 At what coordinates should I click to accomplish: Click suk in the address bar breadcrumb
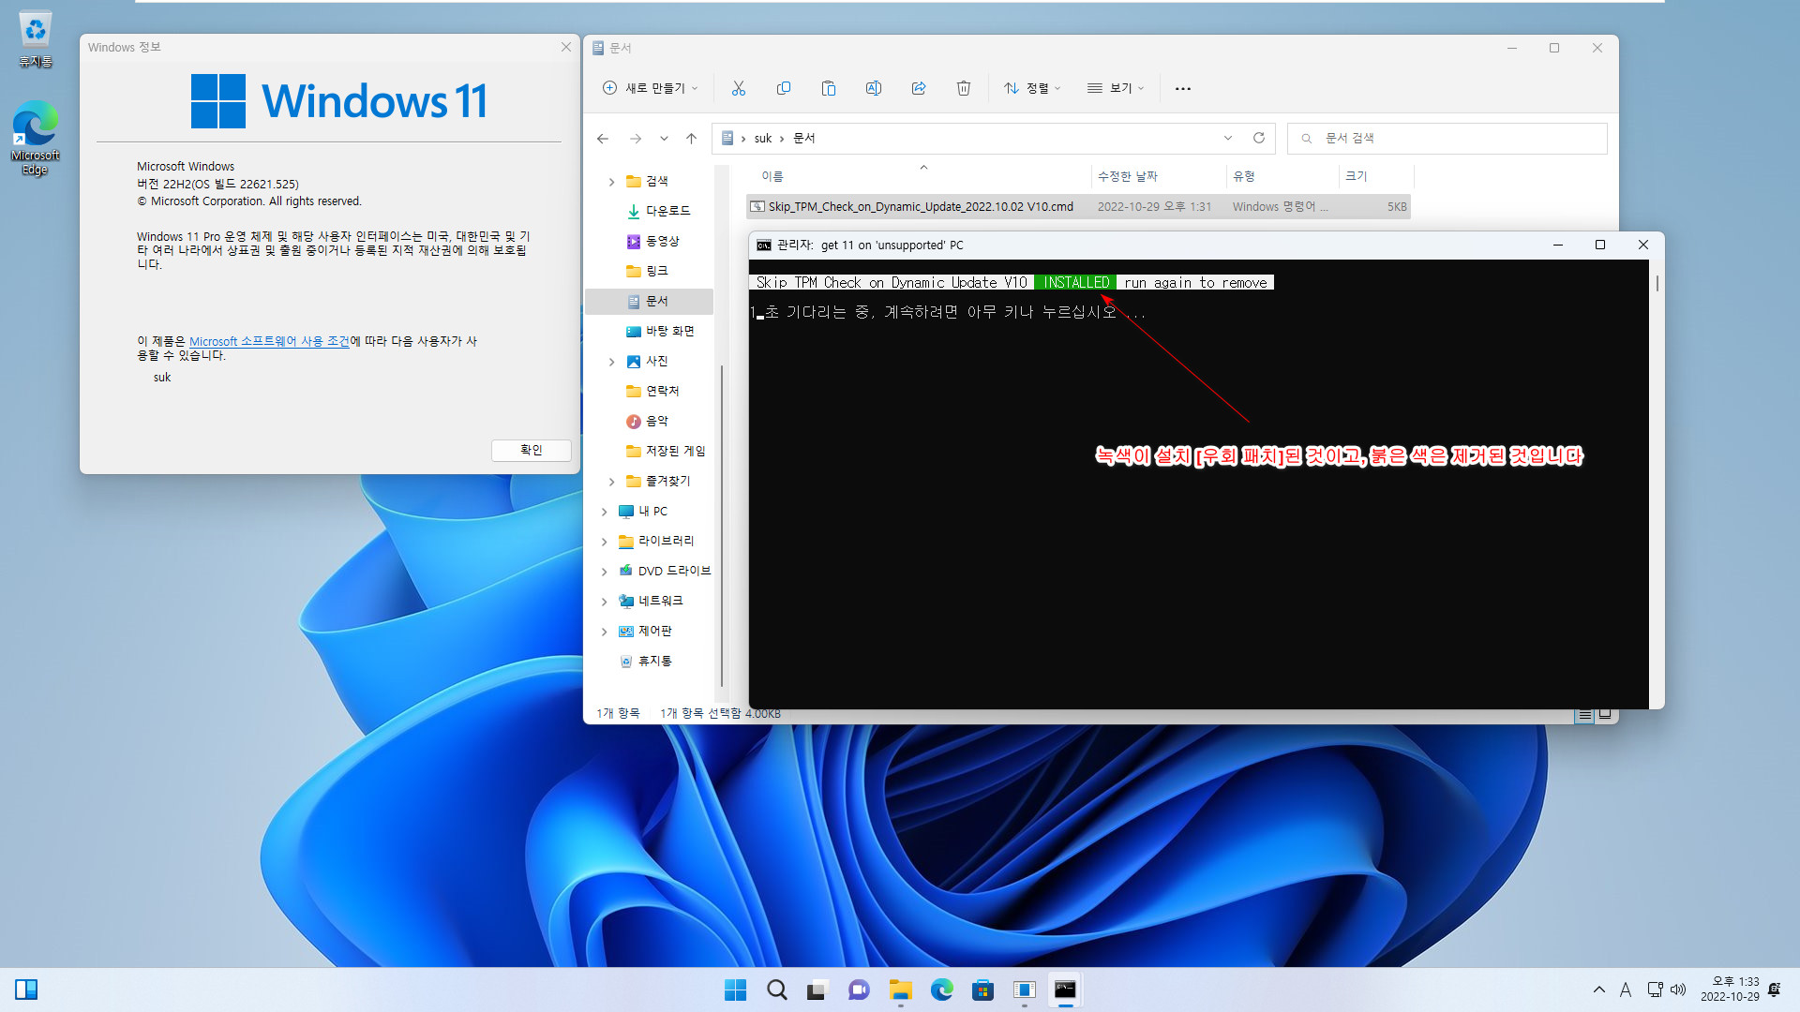pos(763,138)
